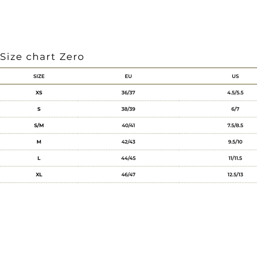Click US value 7.5/8.5

(235, 125)
